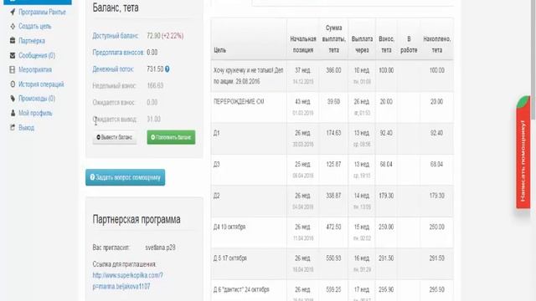Viewport: 536px width, 301px height.
Task: Click the balance value 72.90 (+2.22%)
Action: coord(165,36)
